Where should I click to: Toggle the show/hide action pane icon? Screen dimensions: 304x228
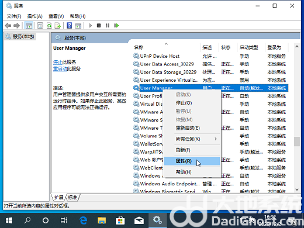[x=78, y=26]
